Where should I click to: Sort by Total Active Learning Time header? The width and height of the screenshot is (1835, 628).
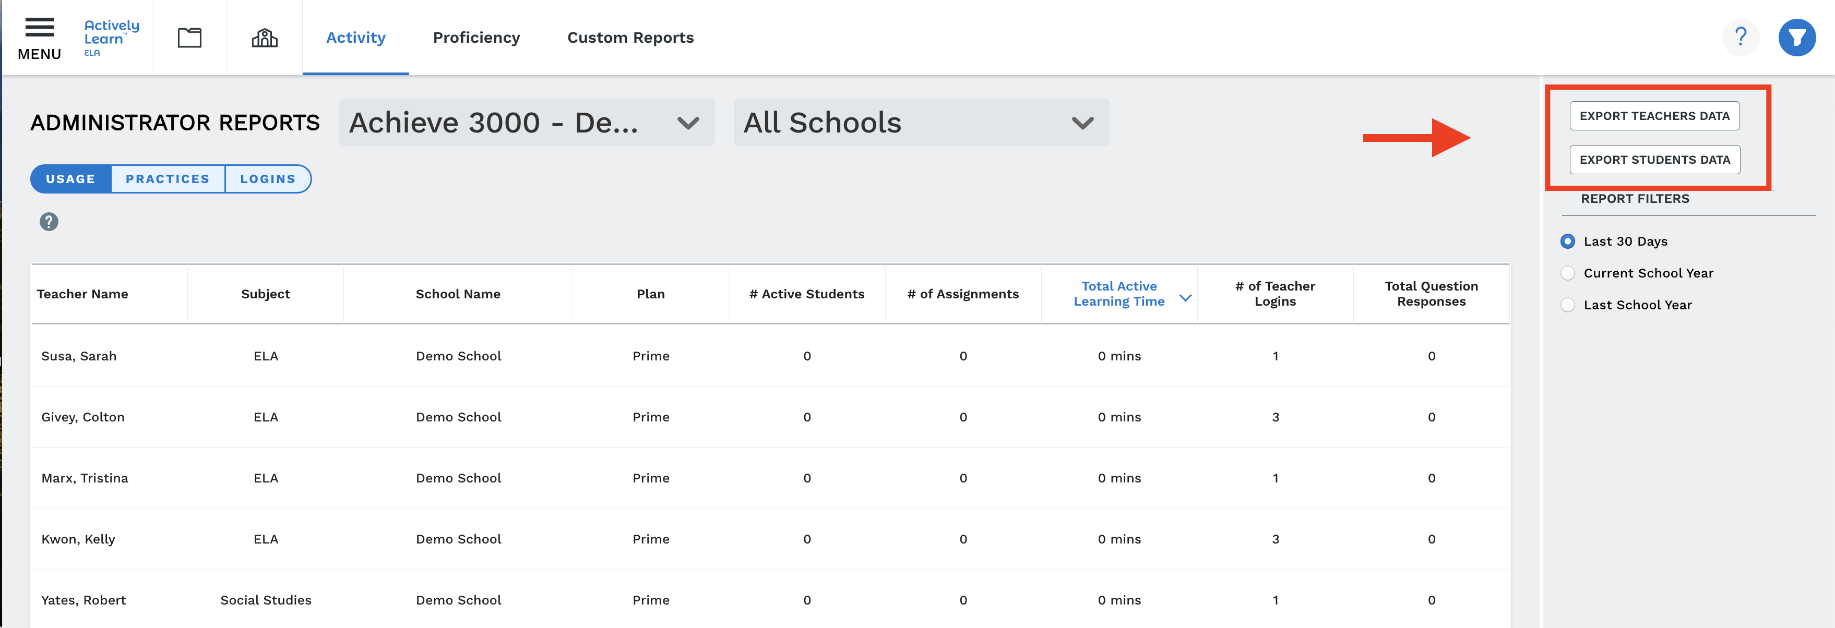click(x=1119, y=294)
